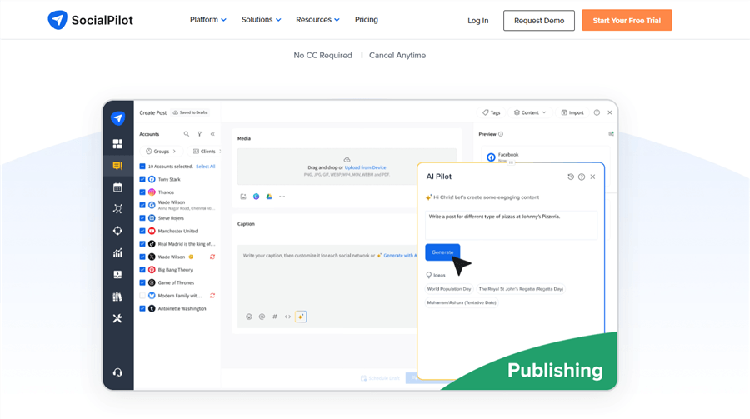Click the analytics chart icon in sidebar
This screenshot has height=419, width=750.
pyautogui.click(x=117, y=252)
